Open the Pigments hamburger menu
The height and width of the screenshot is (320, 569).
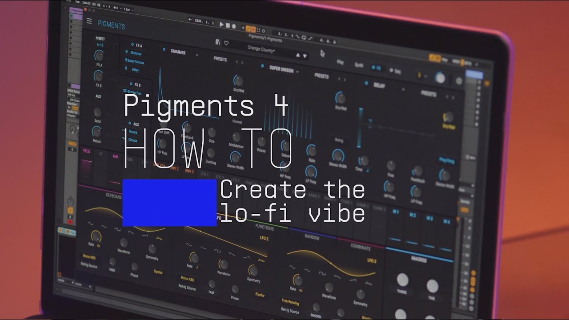[x=89, y=21]
